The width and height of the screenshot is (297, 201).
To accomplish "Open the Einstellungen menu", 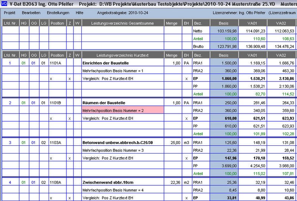I will pos(58,13).
